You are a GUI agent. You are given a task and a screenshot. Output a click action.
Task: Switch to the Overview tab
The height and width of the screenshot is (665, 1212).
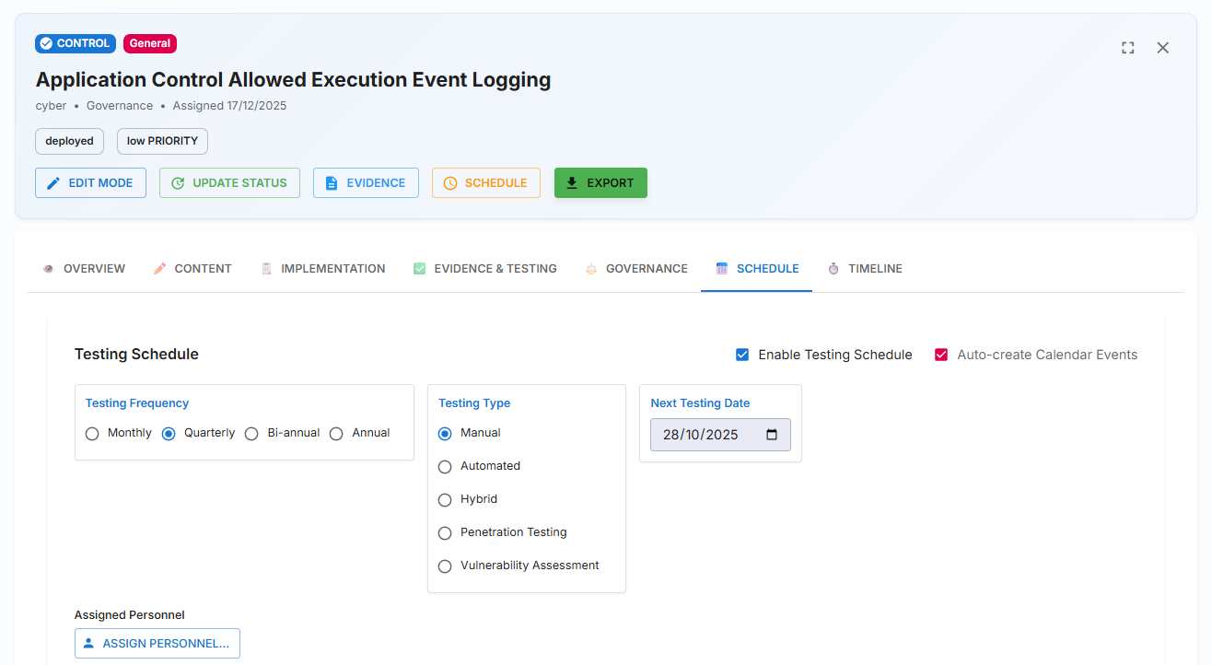click(84, 269)
